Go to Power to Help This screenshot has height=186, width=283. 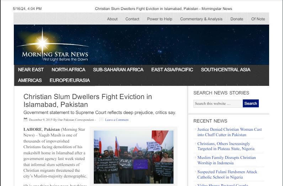point(160,19)
